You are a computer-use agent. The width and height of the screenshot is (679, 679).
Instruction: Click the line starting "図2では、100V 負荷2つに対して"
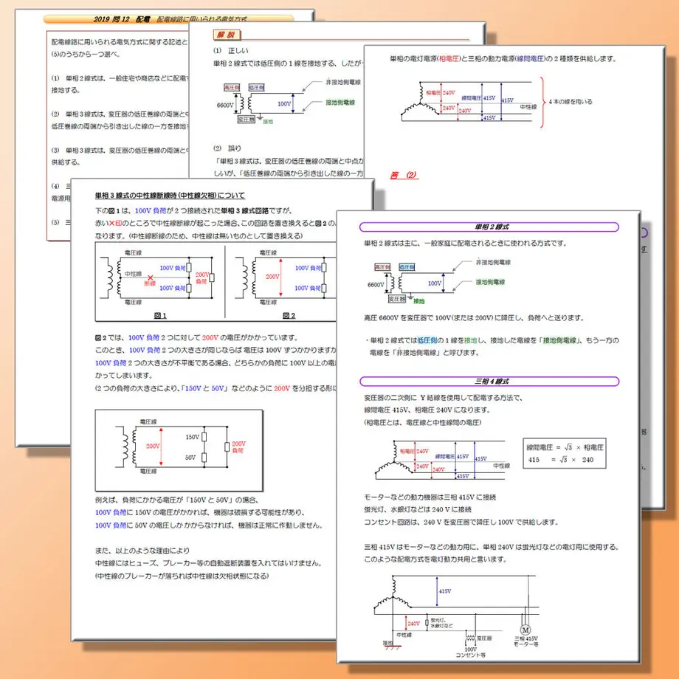coord(196,338)
